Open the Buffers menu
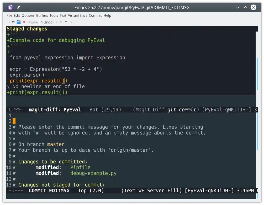This screenshot has height=205, width=264. [x=42, y=16]
